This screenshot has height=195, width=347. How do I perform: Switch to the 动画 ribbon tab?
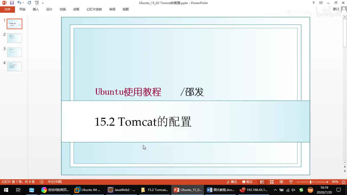click(x=76, y=9)
